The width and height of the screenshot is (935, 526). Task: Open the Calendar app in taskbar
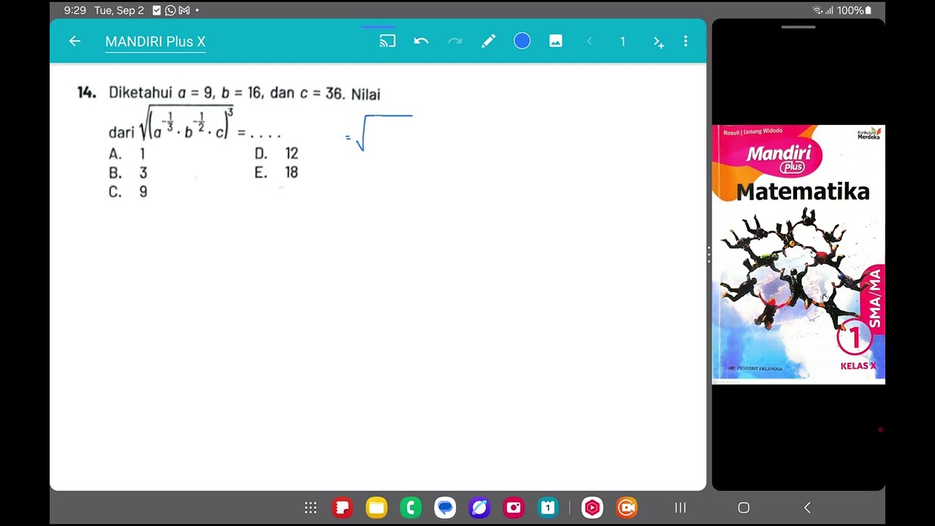click(548, 508)
